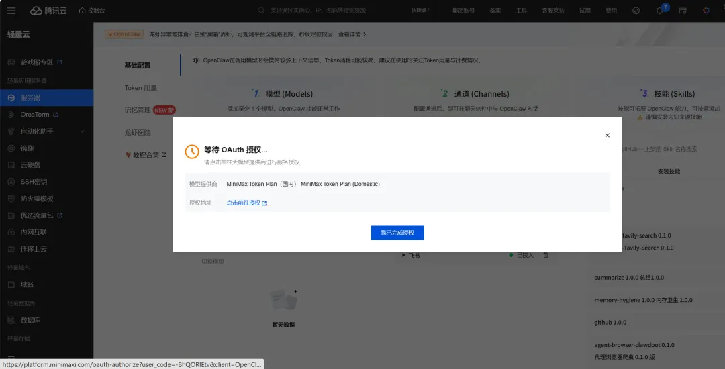This screenshot has width=725, height=369.
Task: Select memory-hygiene 1.0.0 skill
Action: click(643, 300)
